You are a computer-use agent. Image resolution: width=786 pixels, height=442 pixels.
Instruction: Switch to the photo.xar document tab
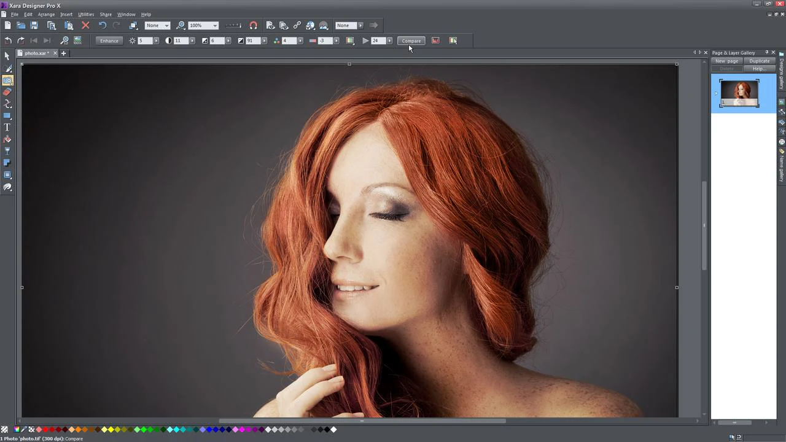[x=36, y=53]
